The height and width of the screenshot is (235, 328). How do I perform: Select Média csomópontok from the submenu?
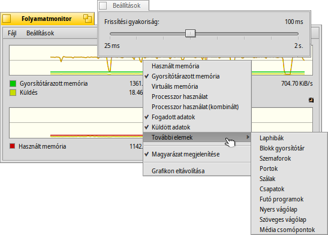289,230
